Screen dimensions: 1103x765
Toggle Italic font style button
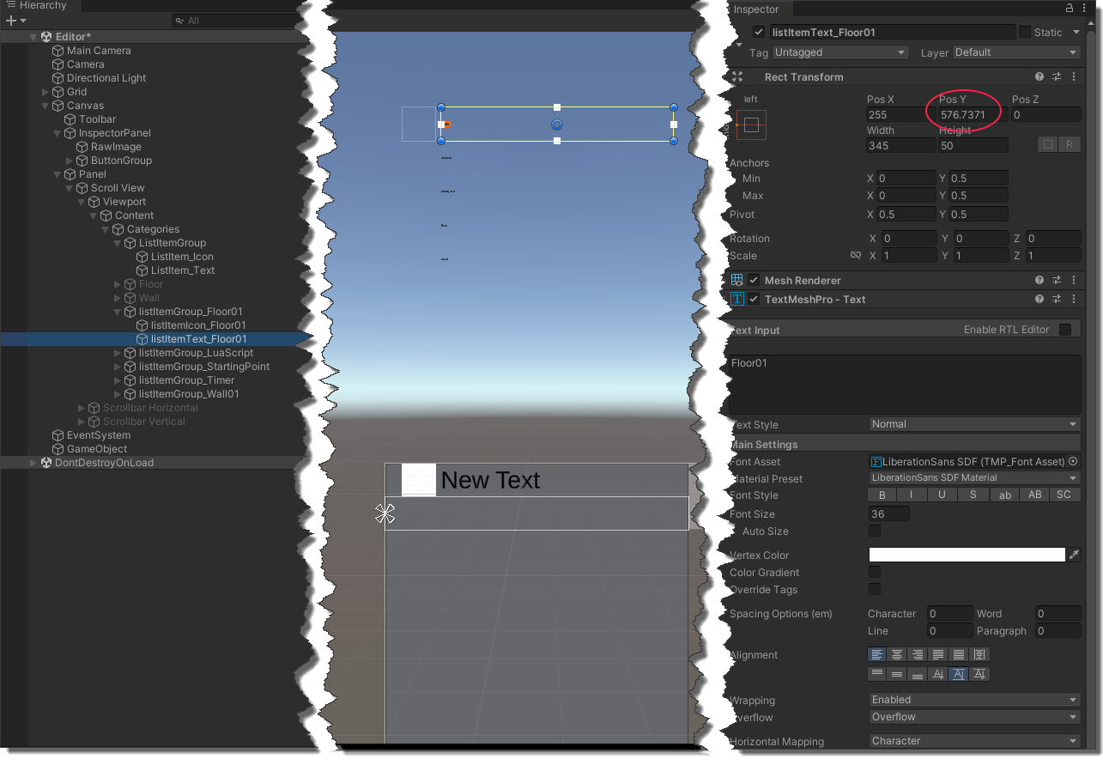[912, 495]
